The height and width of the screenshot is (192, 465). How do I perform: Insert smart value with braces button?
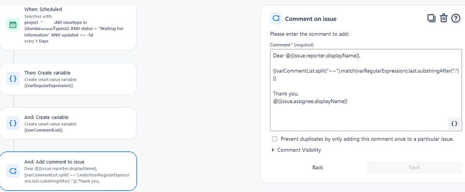point(454,124)
